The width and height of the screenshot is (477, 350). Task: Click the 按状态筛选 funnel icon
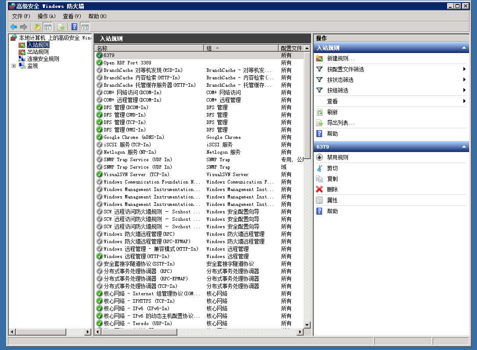tap(319, 80)
